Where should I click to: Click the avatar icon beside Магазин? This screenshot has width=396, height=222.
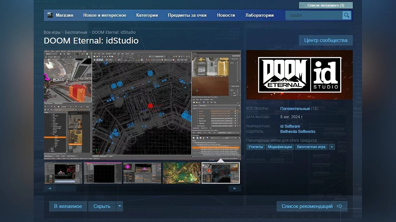point(50,15)
